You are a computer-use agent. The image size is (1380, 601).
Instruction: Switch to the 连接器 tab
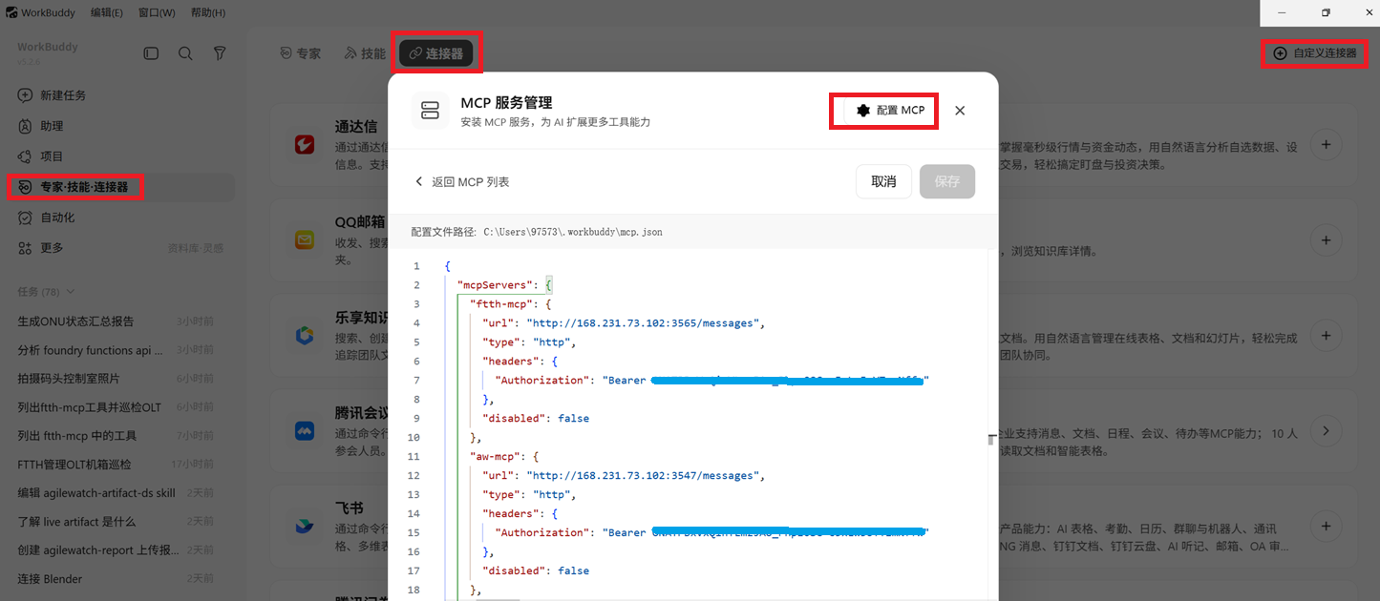pyautogui.click(x=435, y=54)
